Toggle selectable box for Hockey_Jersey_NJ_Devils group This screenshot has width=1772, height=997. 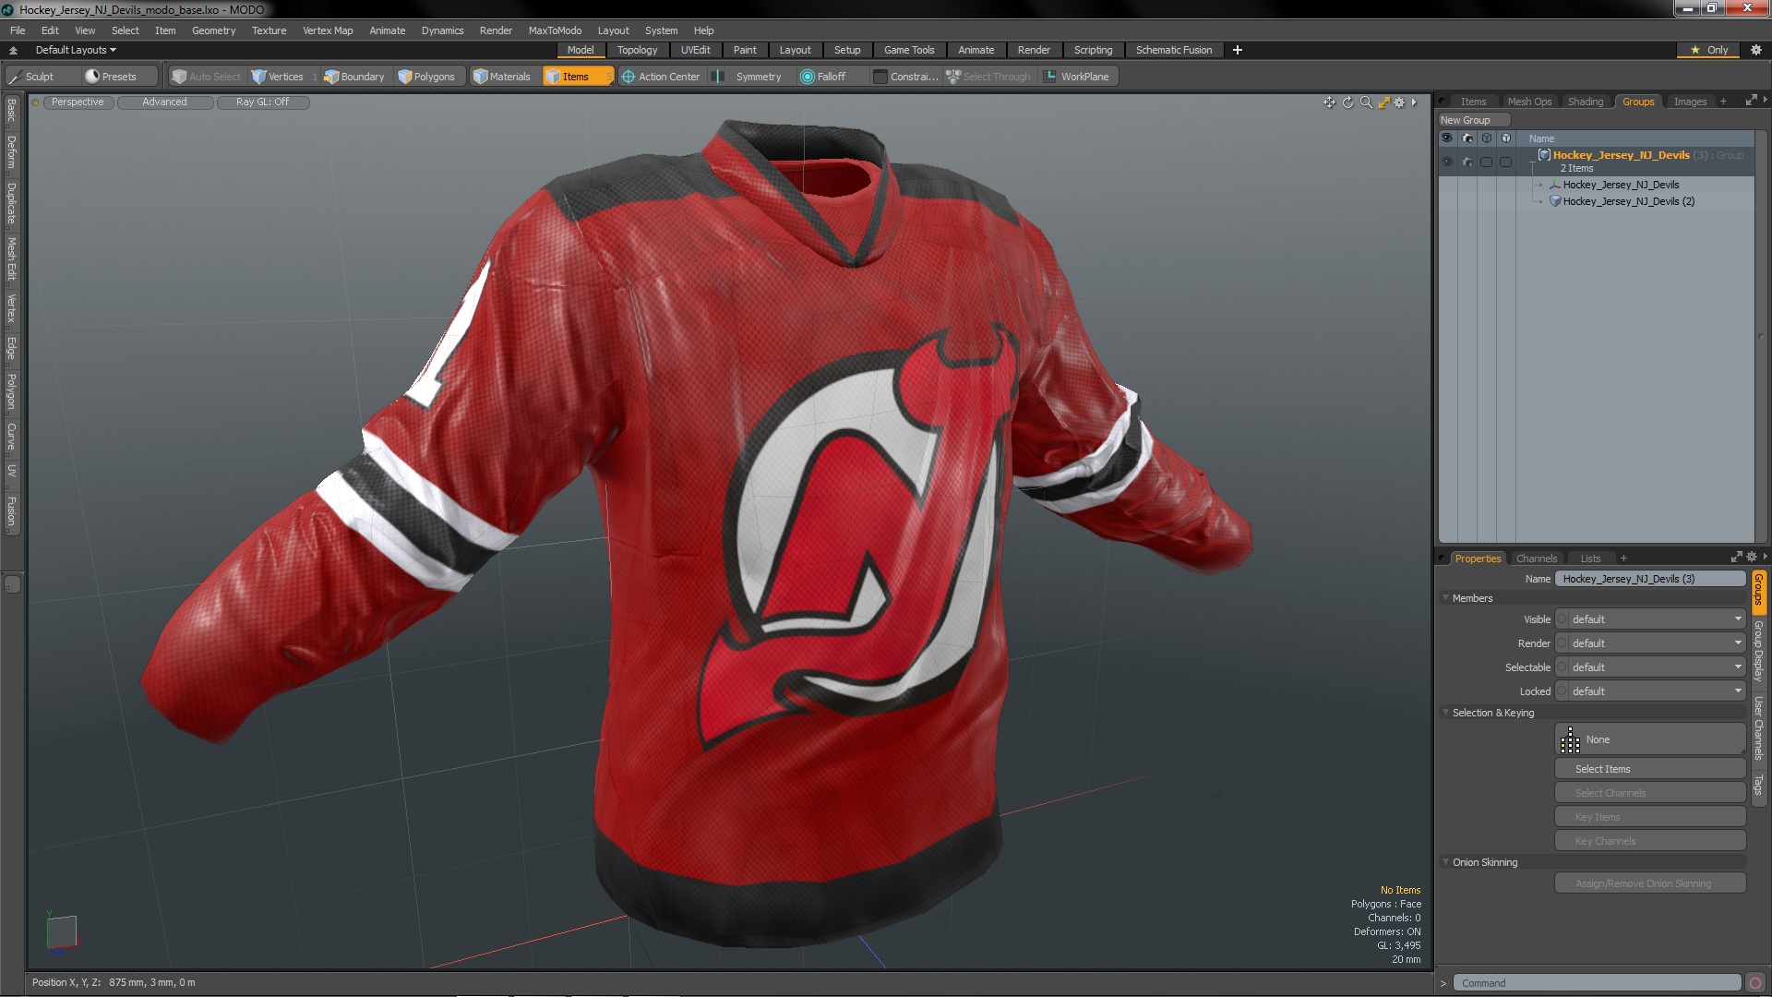[x=1486, y=162]
